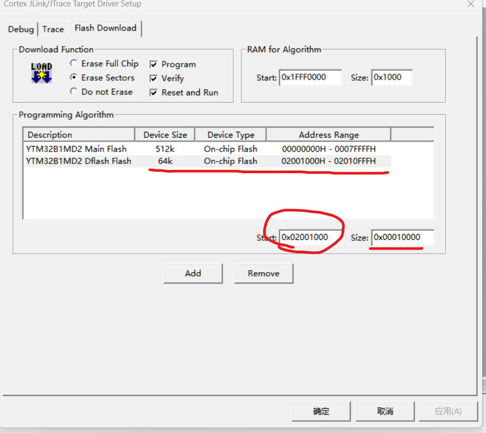Select YTM32B1MD2 Main Flash row
The image size is (486, 433).
(x=207, y=149)
